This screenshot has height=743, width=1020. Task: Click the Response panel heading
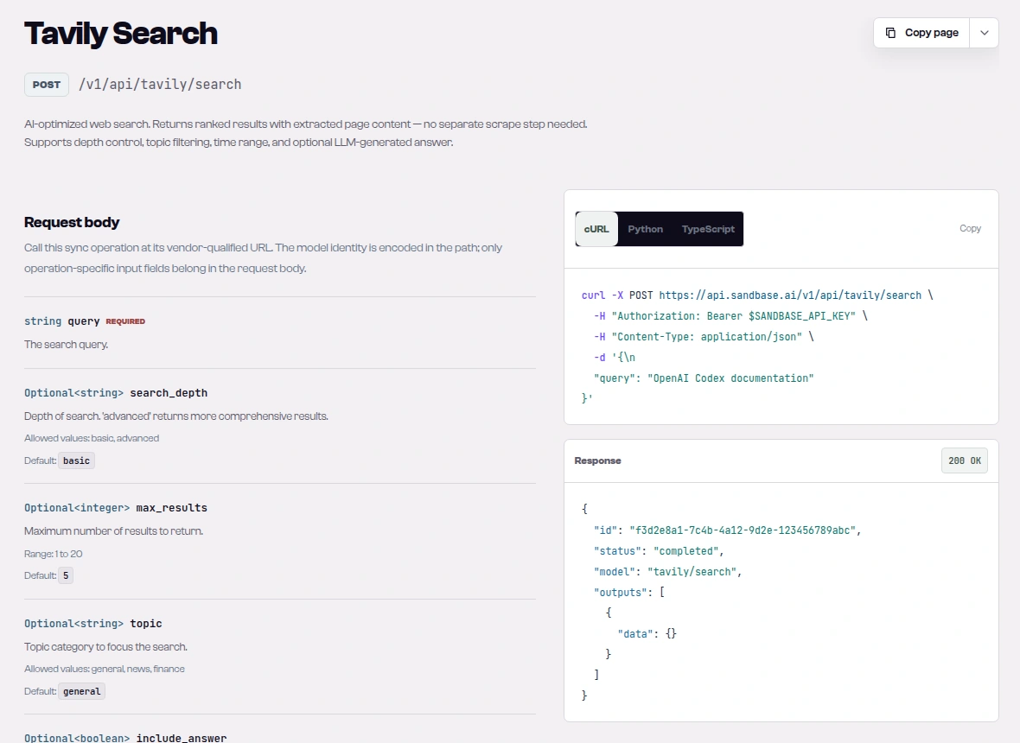pos(598,460)
